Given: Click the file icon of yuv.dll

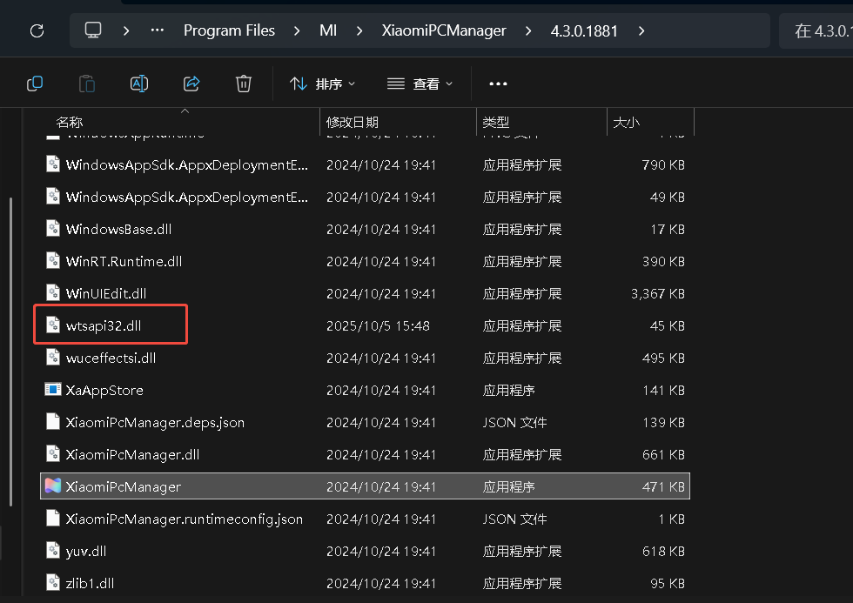Looking at the screenshot, I should [53, 551].
